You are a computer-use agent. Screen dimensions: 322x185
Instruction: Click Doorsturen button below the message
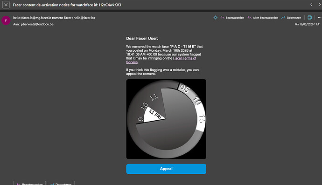61,183
